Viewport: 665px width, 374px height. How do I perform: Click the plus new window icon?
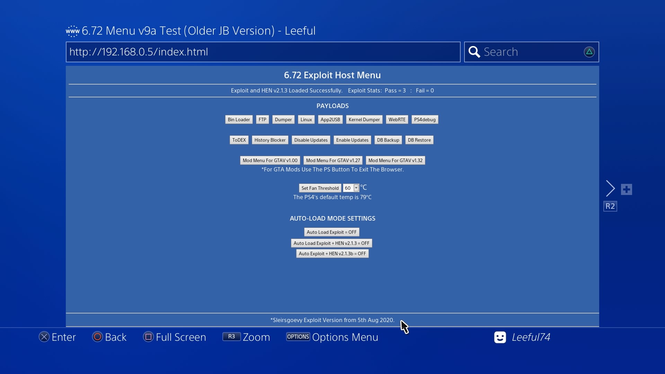(x=627, y=189)
